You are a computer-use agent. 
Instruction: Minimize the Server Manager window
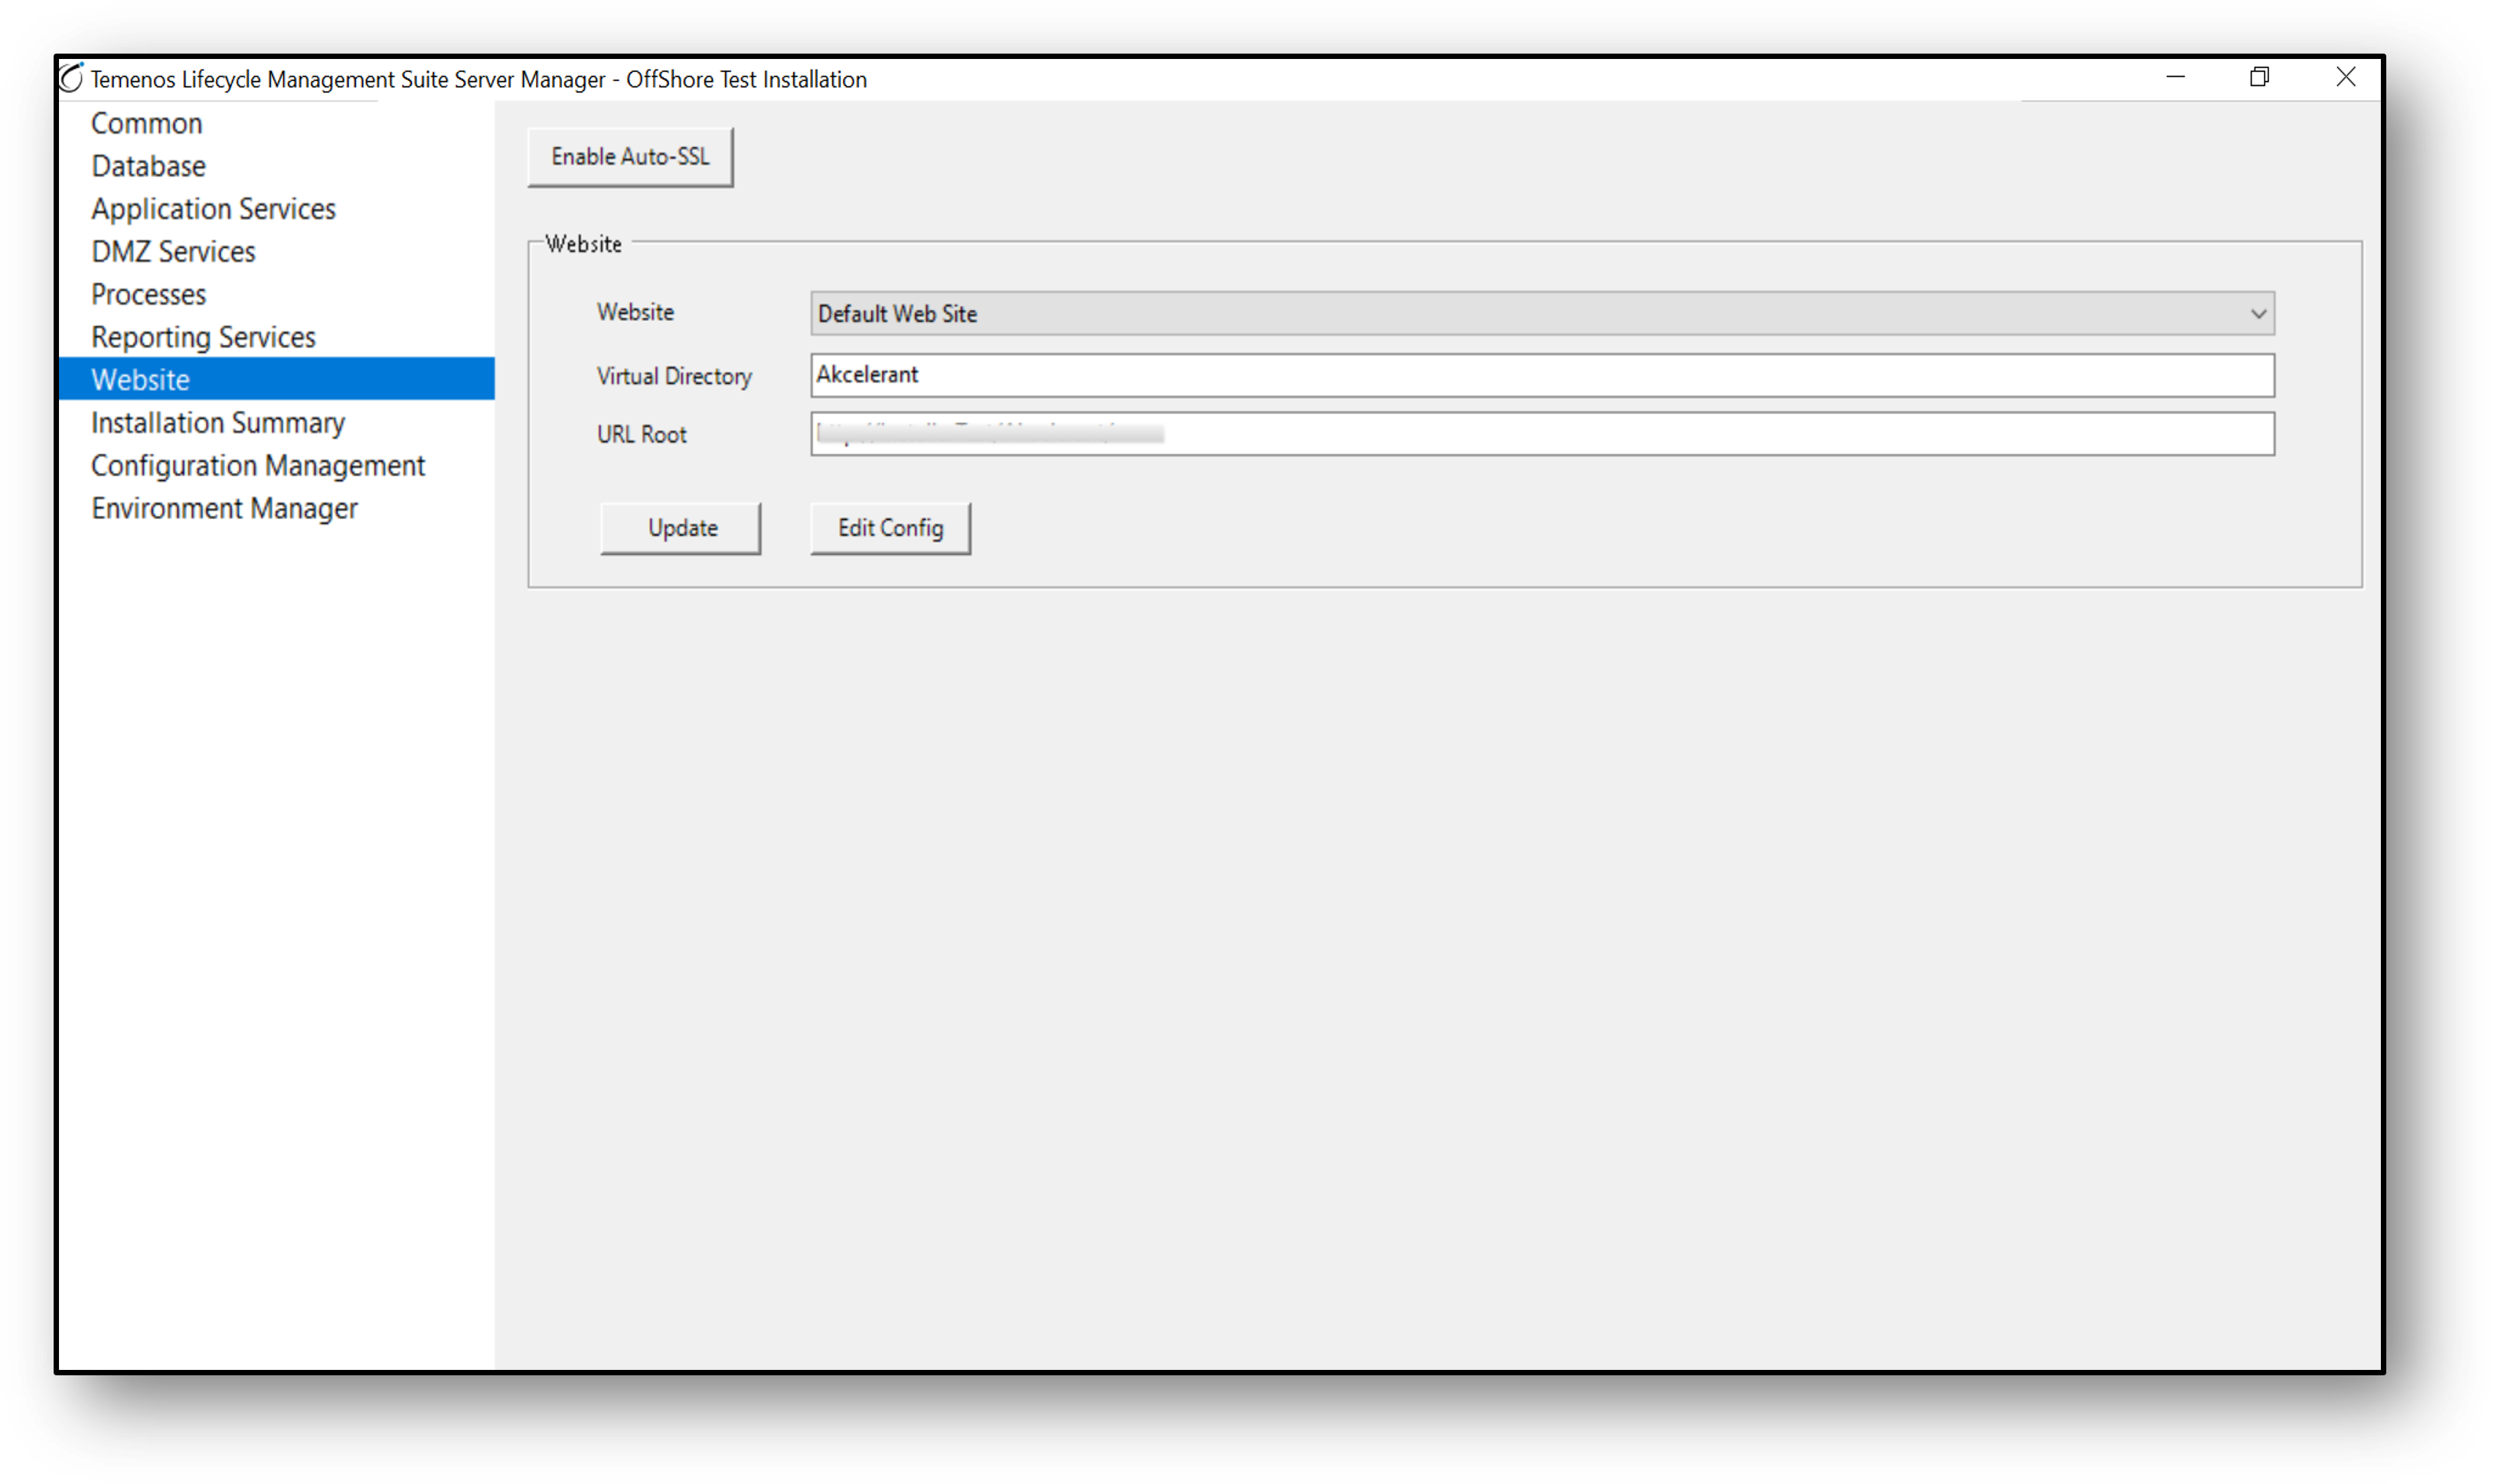pos(2175,77)
